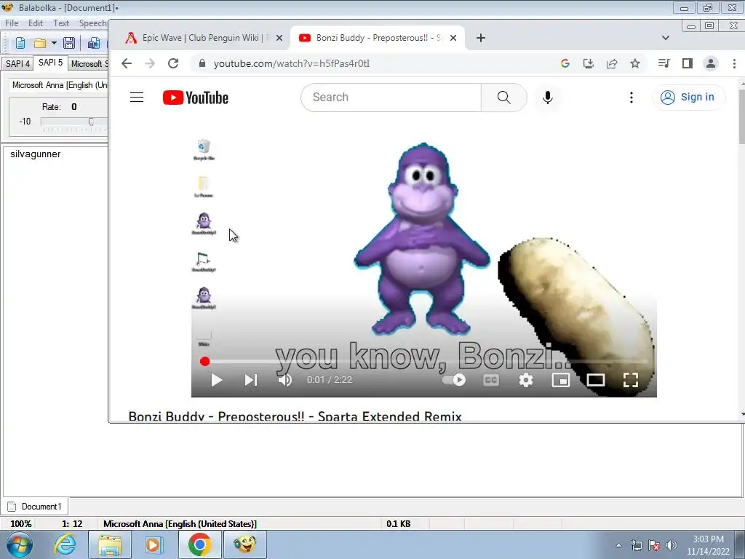Viewport: 745px width, 559px height.
Task: Show hidden system tray icons
Action: click(618, 545)
